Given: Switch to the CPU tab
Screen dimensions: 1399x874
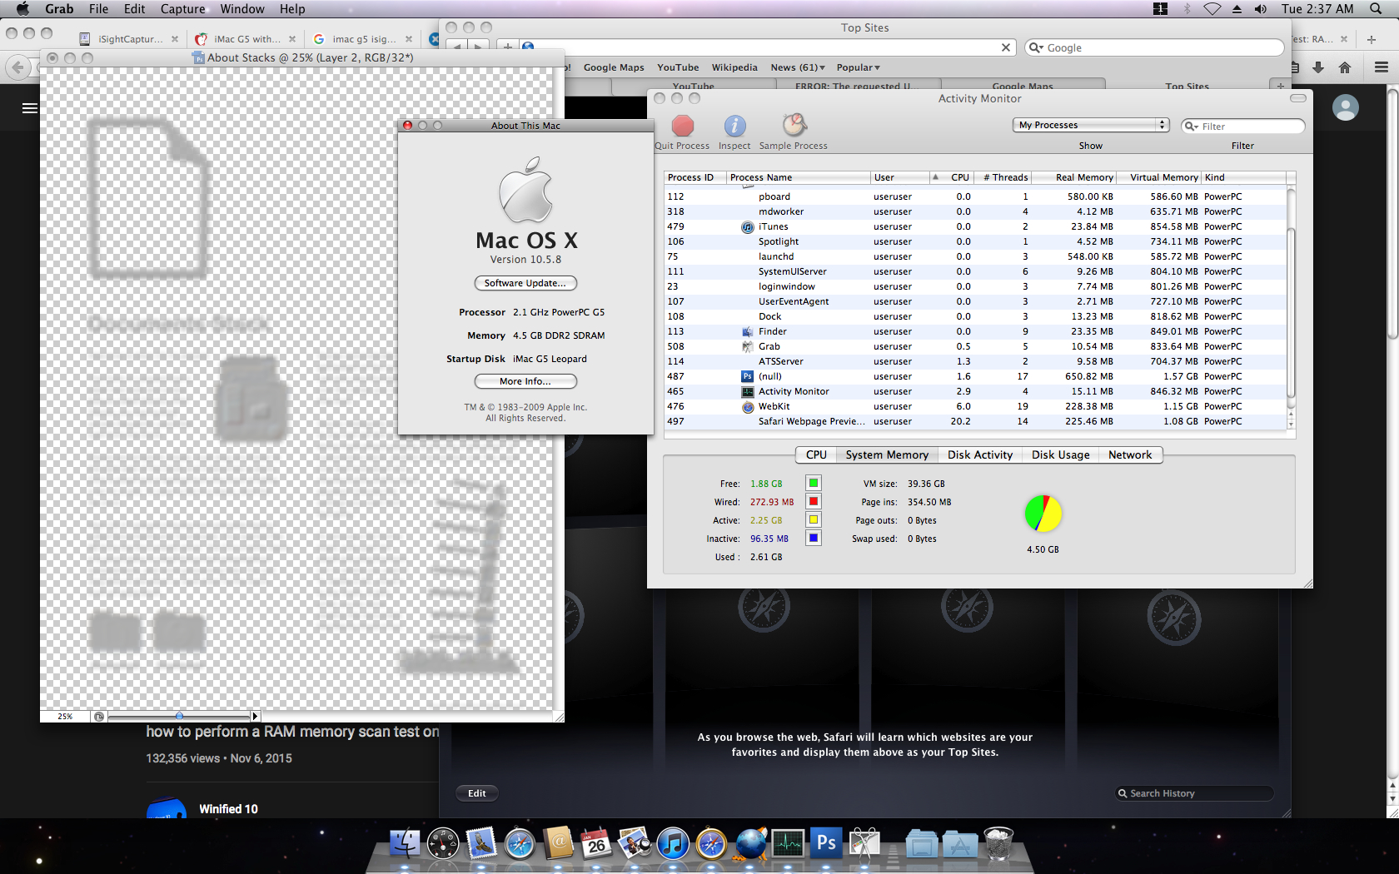Looking at the screenshot, I should click(817, 455).
